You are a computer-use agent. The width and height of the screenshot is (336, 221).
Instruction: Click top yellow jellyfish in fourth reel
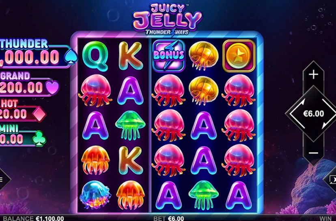pos(203,55)
